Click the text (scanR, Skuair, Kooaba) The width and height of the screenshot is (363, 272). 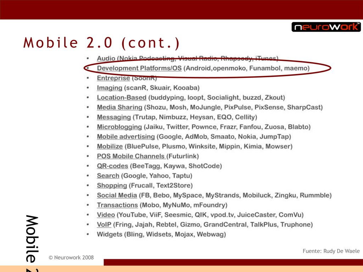coord(162,88)
